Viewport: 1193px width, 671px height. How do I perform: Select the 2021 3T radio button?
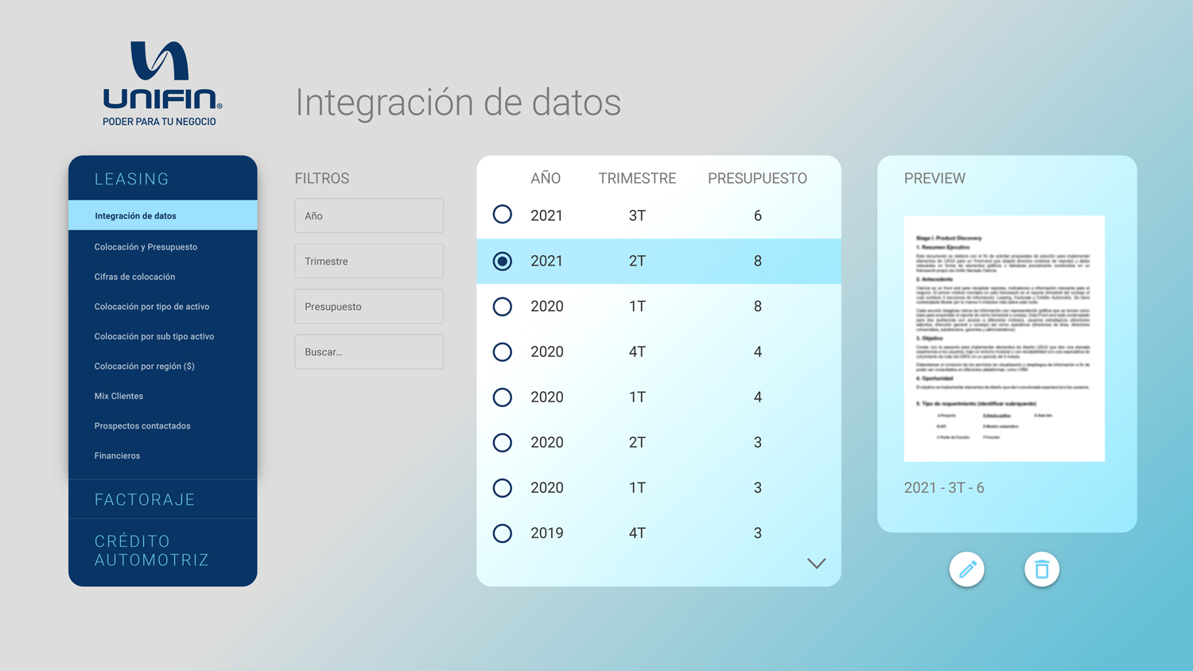[502, 215]
